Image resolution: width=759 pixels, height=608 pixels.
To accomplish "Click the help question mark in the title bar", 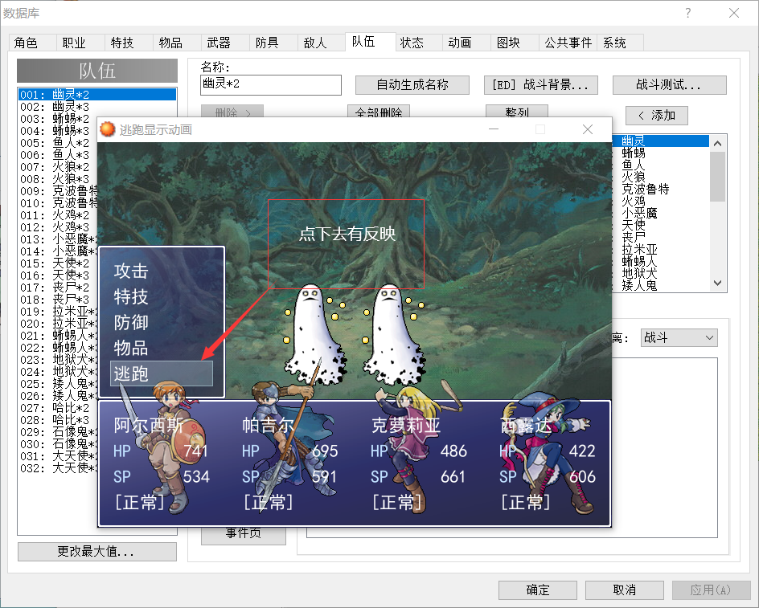I will [x=688, y=13].
